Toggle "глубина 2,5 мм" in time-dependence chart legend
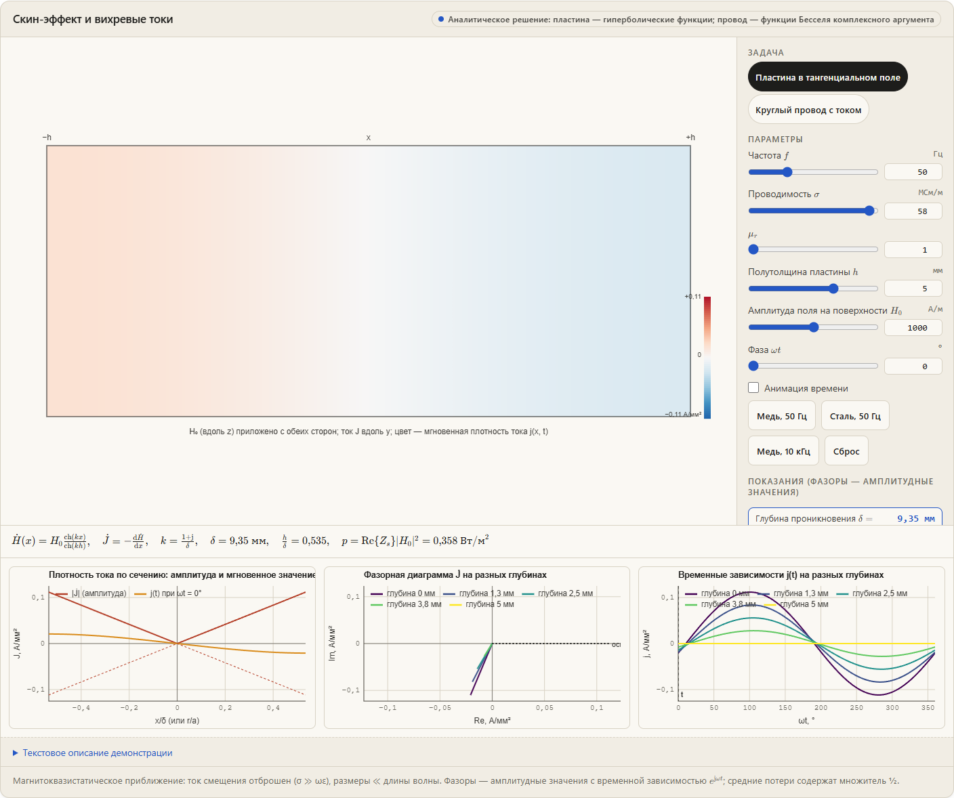This screenshot has height=798, width=954. click(872, 593)
